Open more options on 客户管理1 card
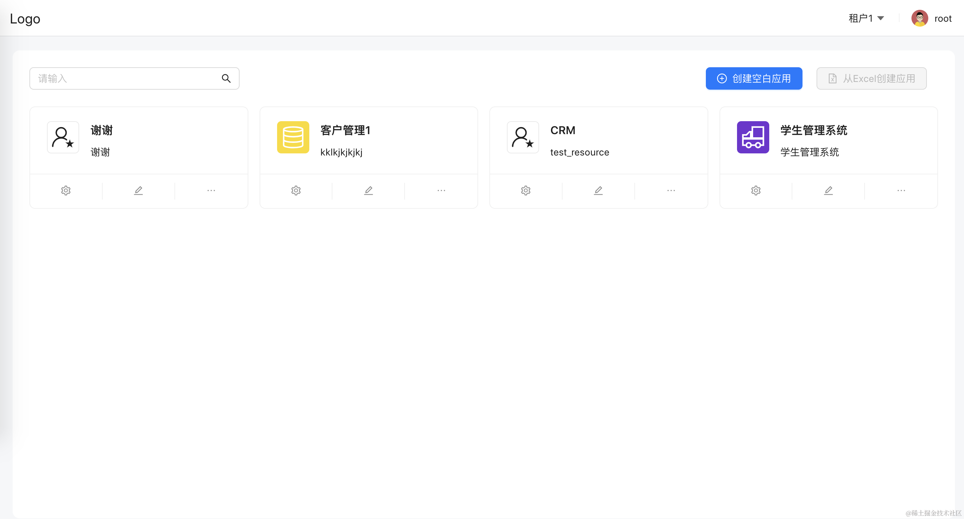964x519 pixels. (441, 191)
